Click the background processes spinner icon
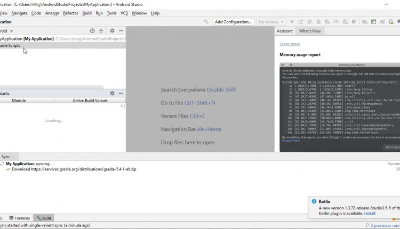The width and height of the screenshot is (400, 229). pyautogui.click(x=367, y=225)
